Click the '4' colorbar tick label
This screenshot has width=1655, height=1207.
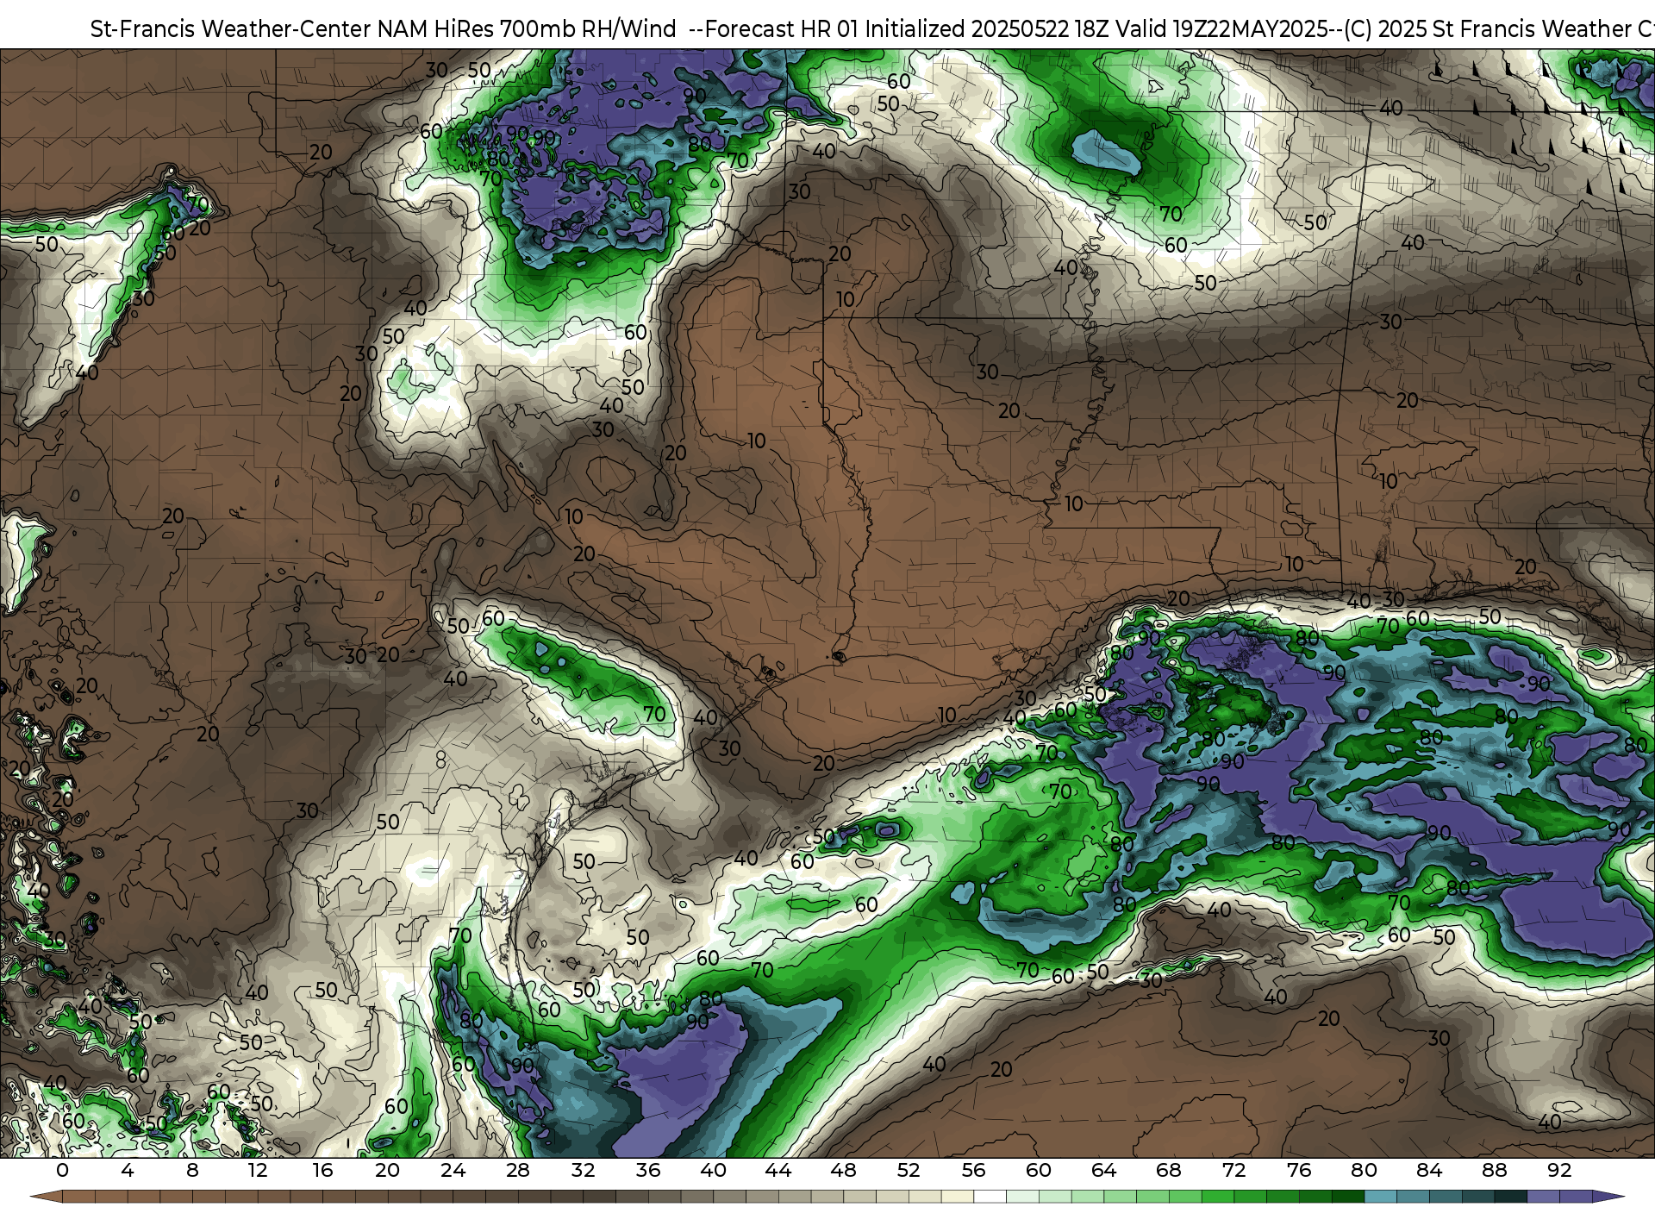pos(128,1171)
